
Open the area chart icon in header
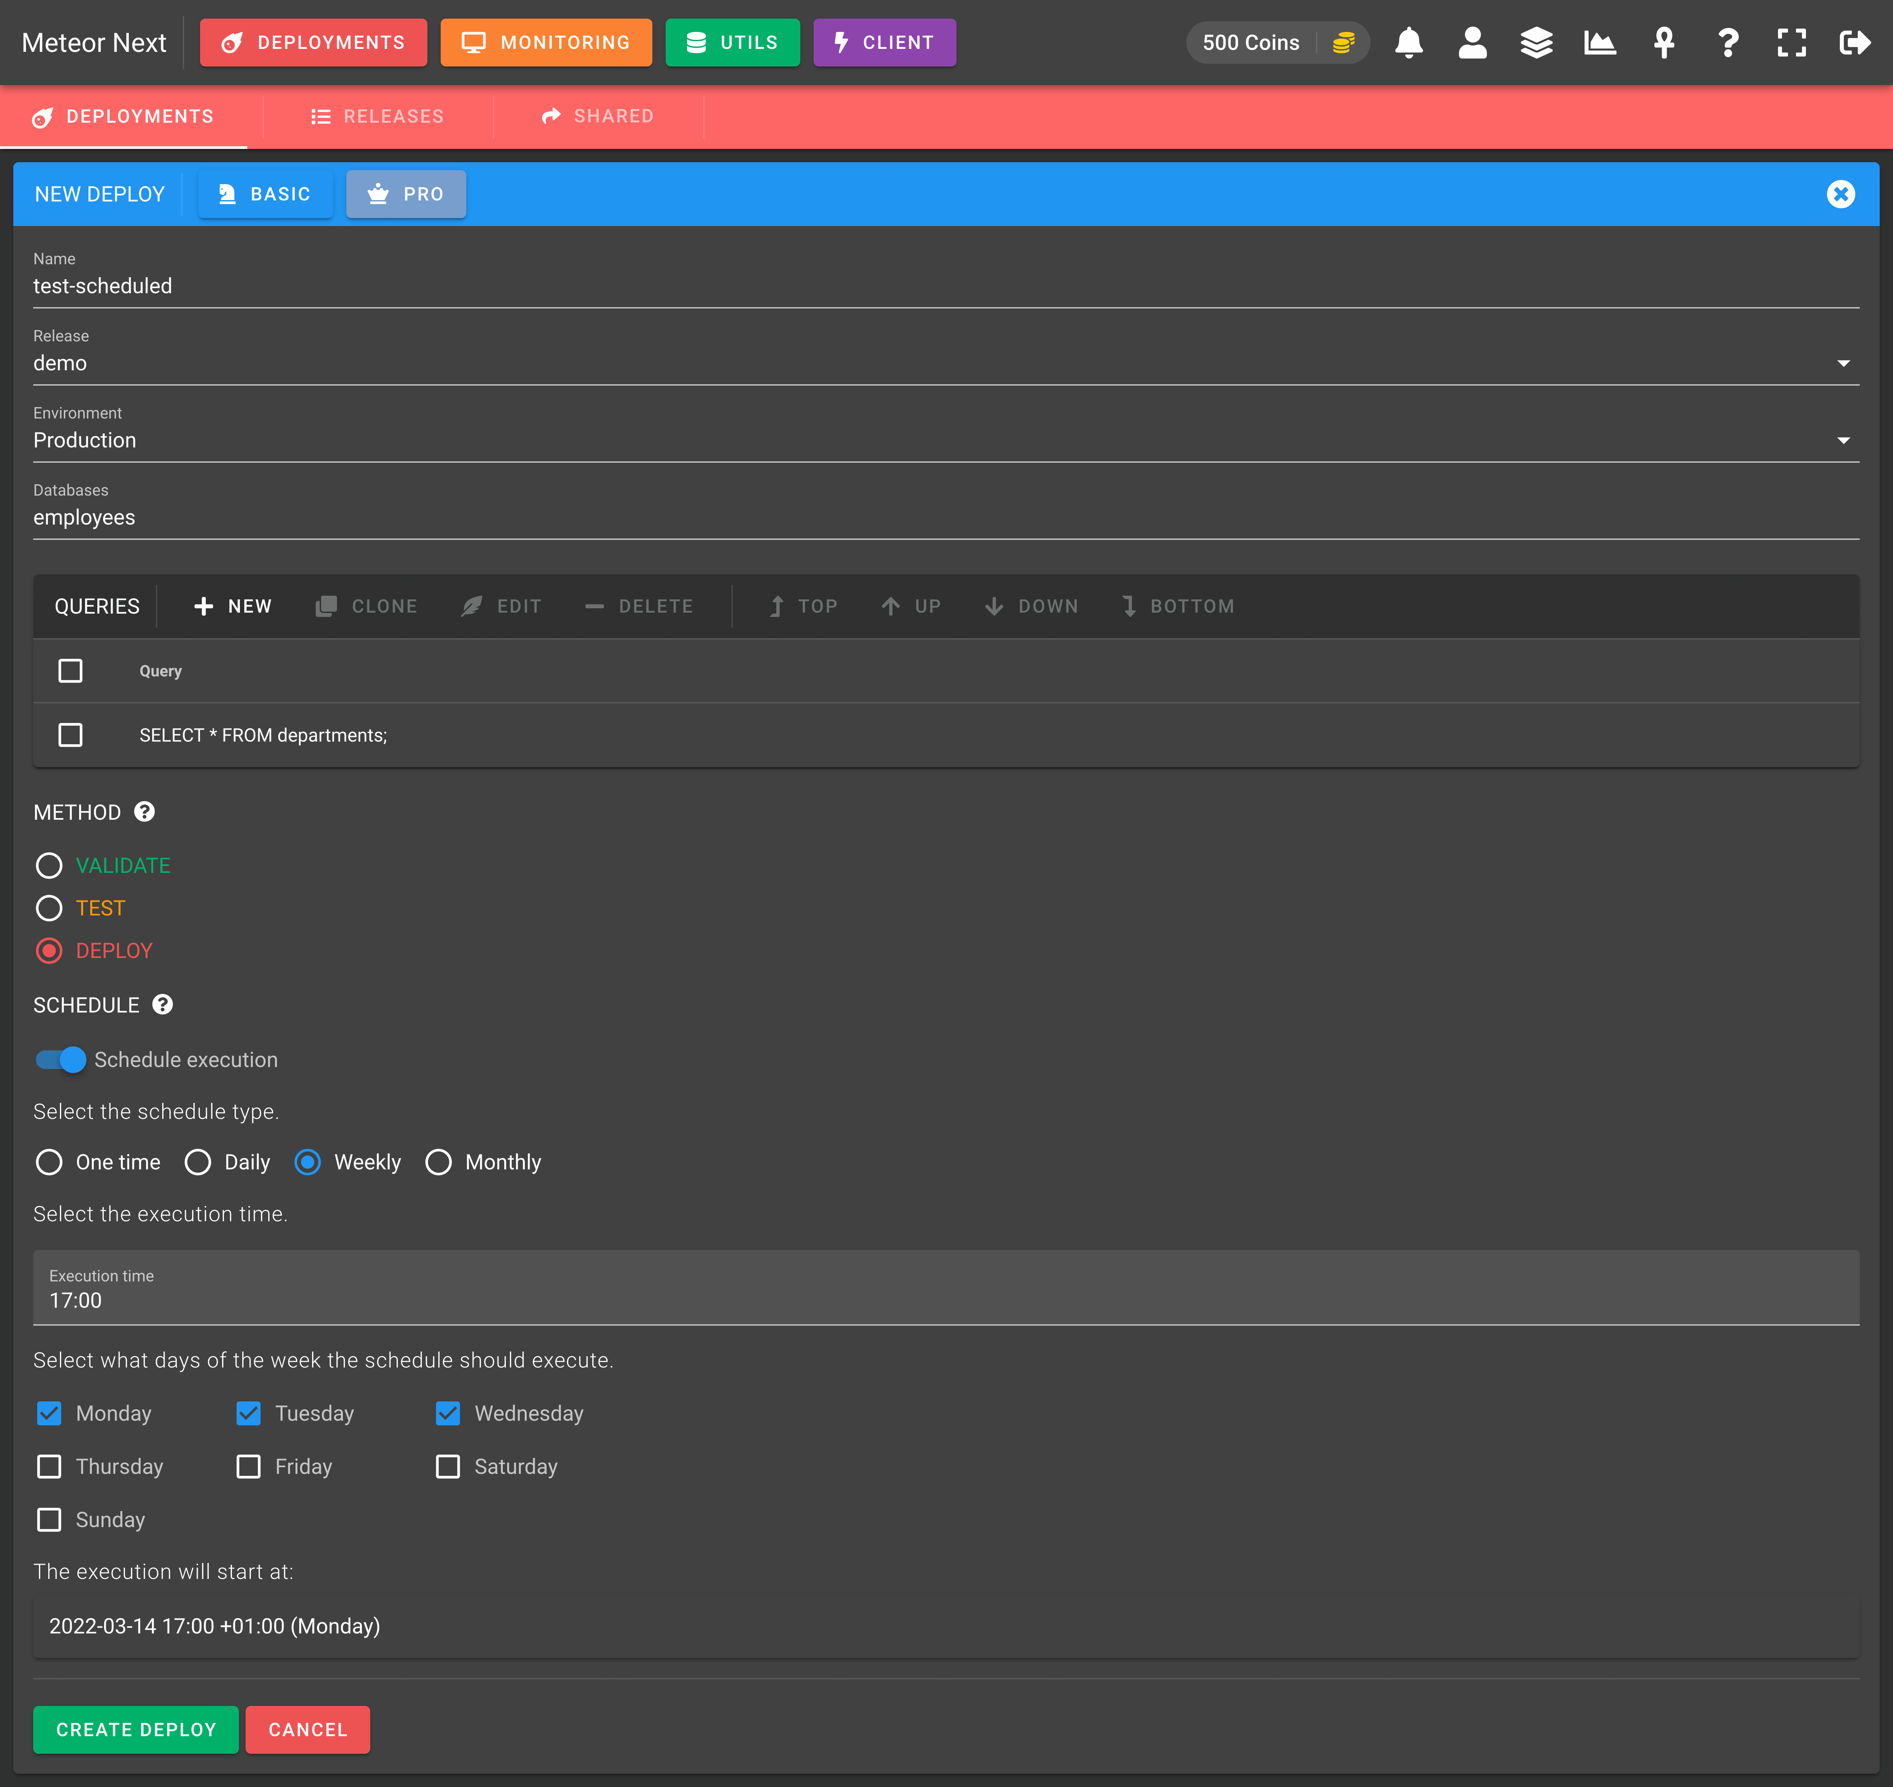tap(1600, 43)
